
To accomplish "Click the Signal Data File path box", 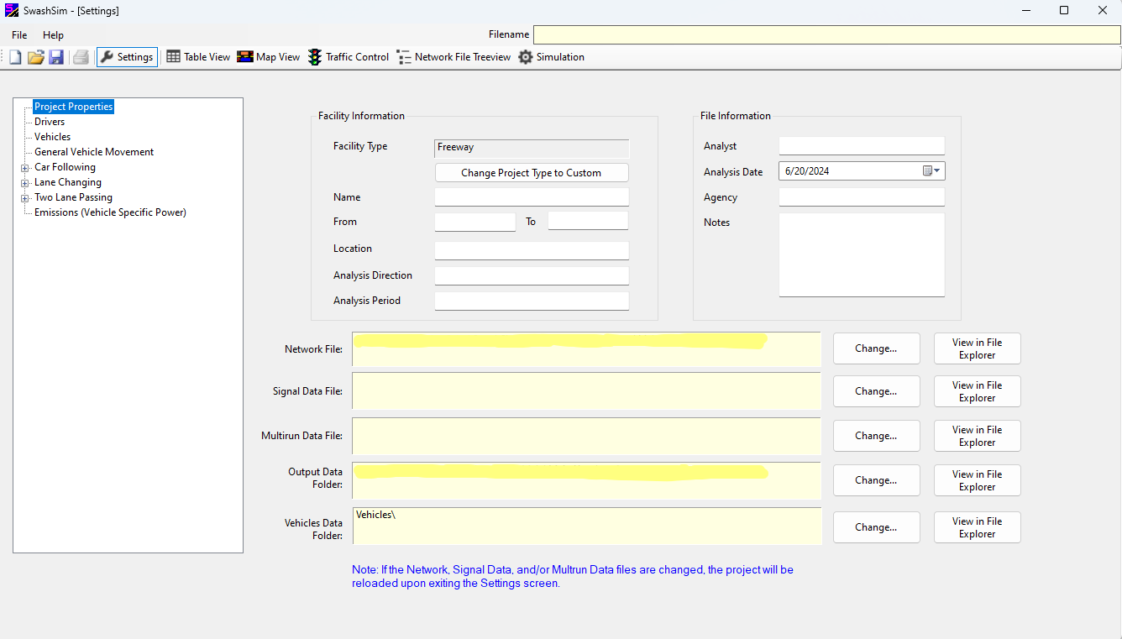I will point(586,391).
